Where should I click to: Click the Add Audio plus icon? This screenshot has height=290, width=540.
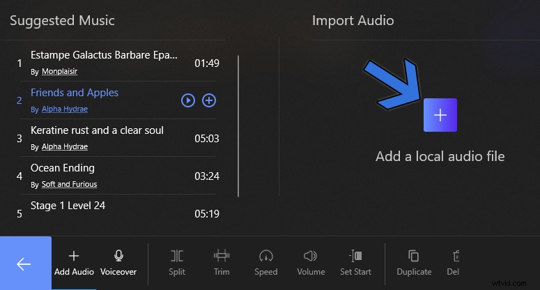point(74,257)
